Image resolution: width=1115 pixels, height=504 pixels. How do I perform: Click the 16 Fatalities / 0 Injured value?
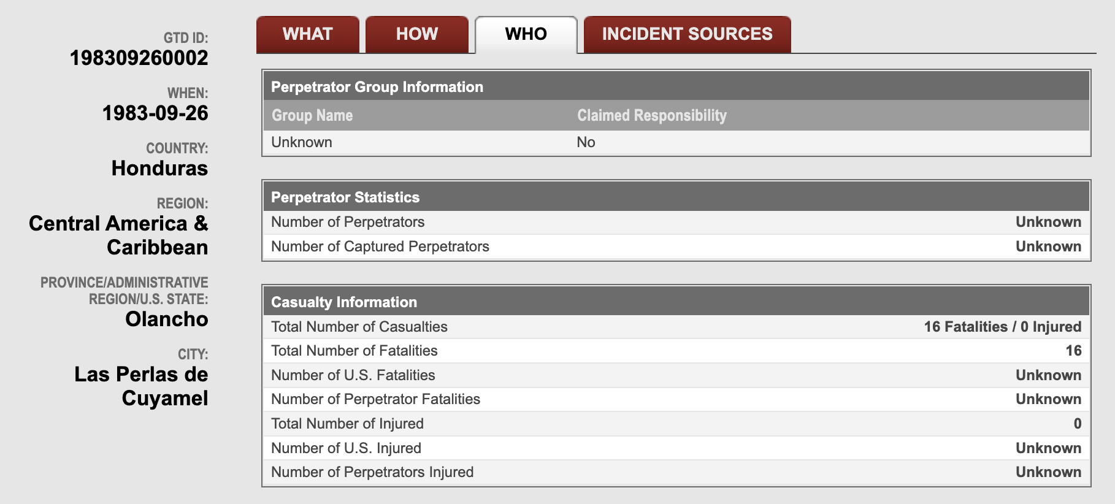[x=1003, y=327]
